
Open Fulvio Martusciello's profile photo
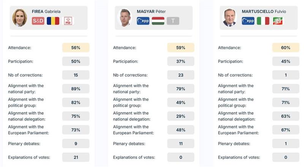229,17
